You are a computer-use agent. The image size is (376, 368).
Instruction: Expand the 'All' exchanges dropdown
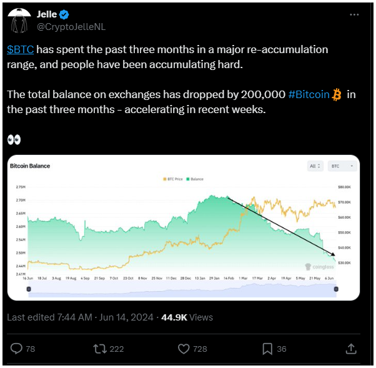point(314,166)
